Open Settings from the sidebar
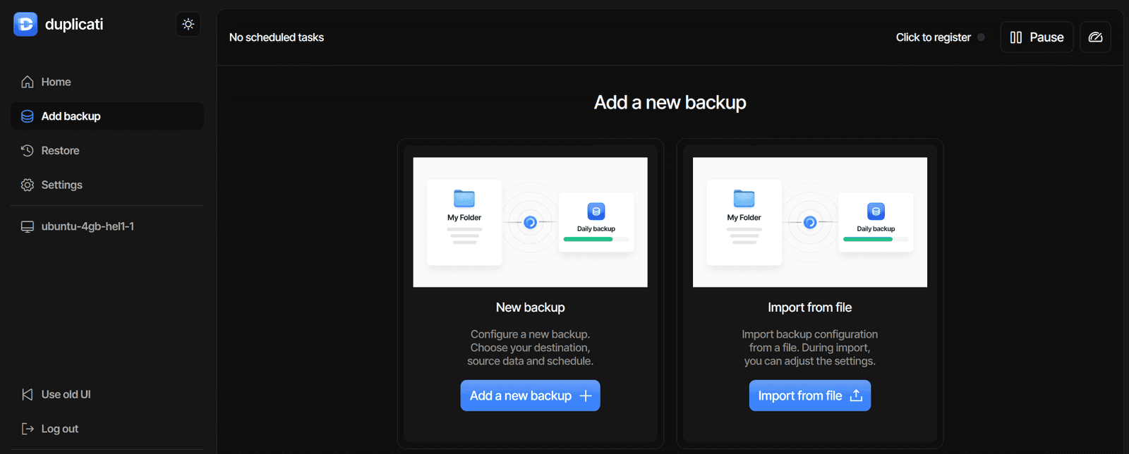This screenshot has width=1129, height=454. point(107,185)
